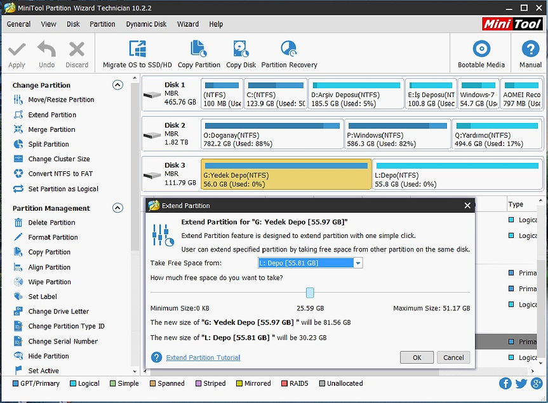
Task: Open the Dynamic Disk menu
Action: coord(146,24)
